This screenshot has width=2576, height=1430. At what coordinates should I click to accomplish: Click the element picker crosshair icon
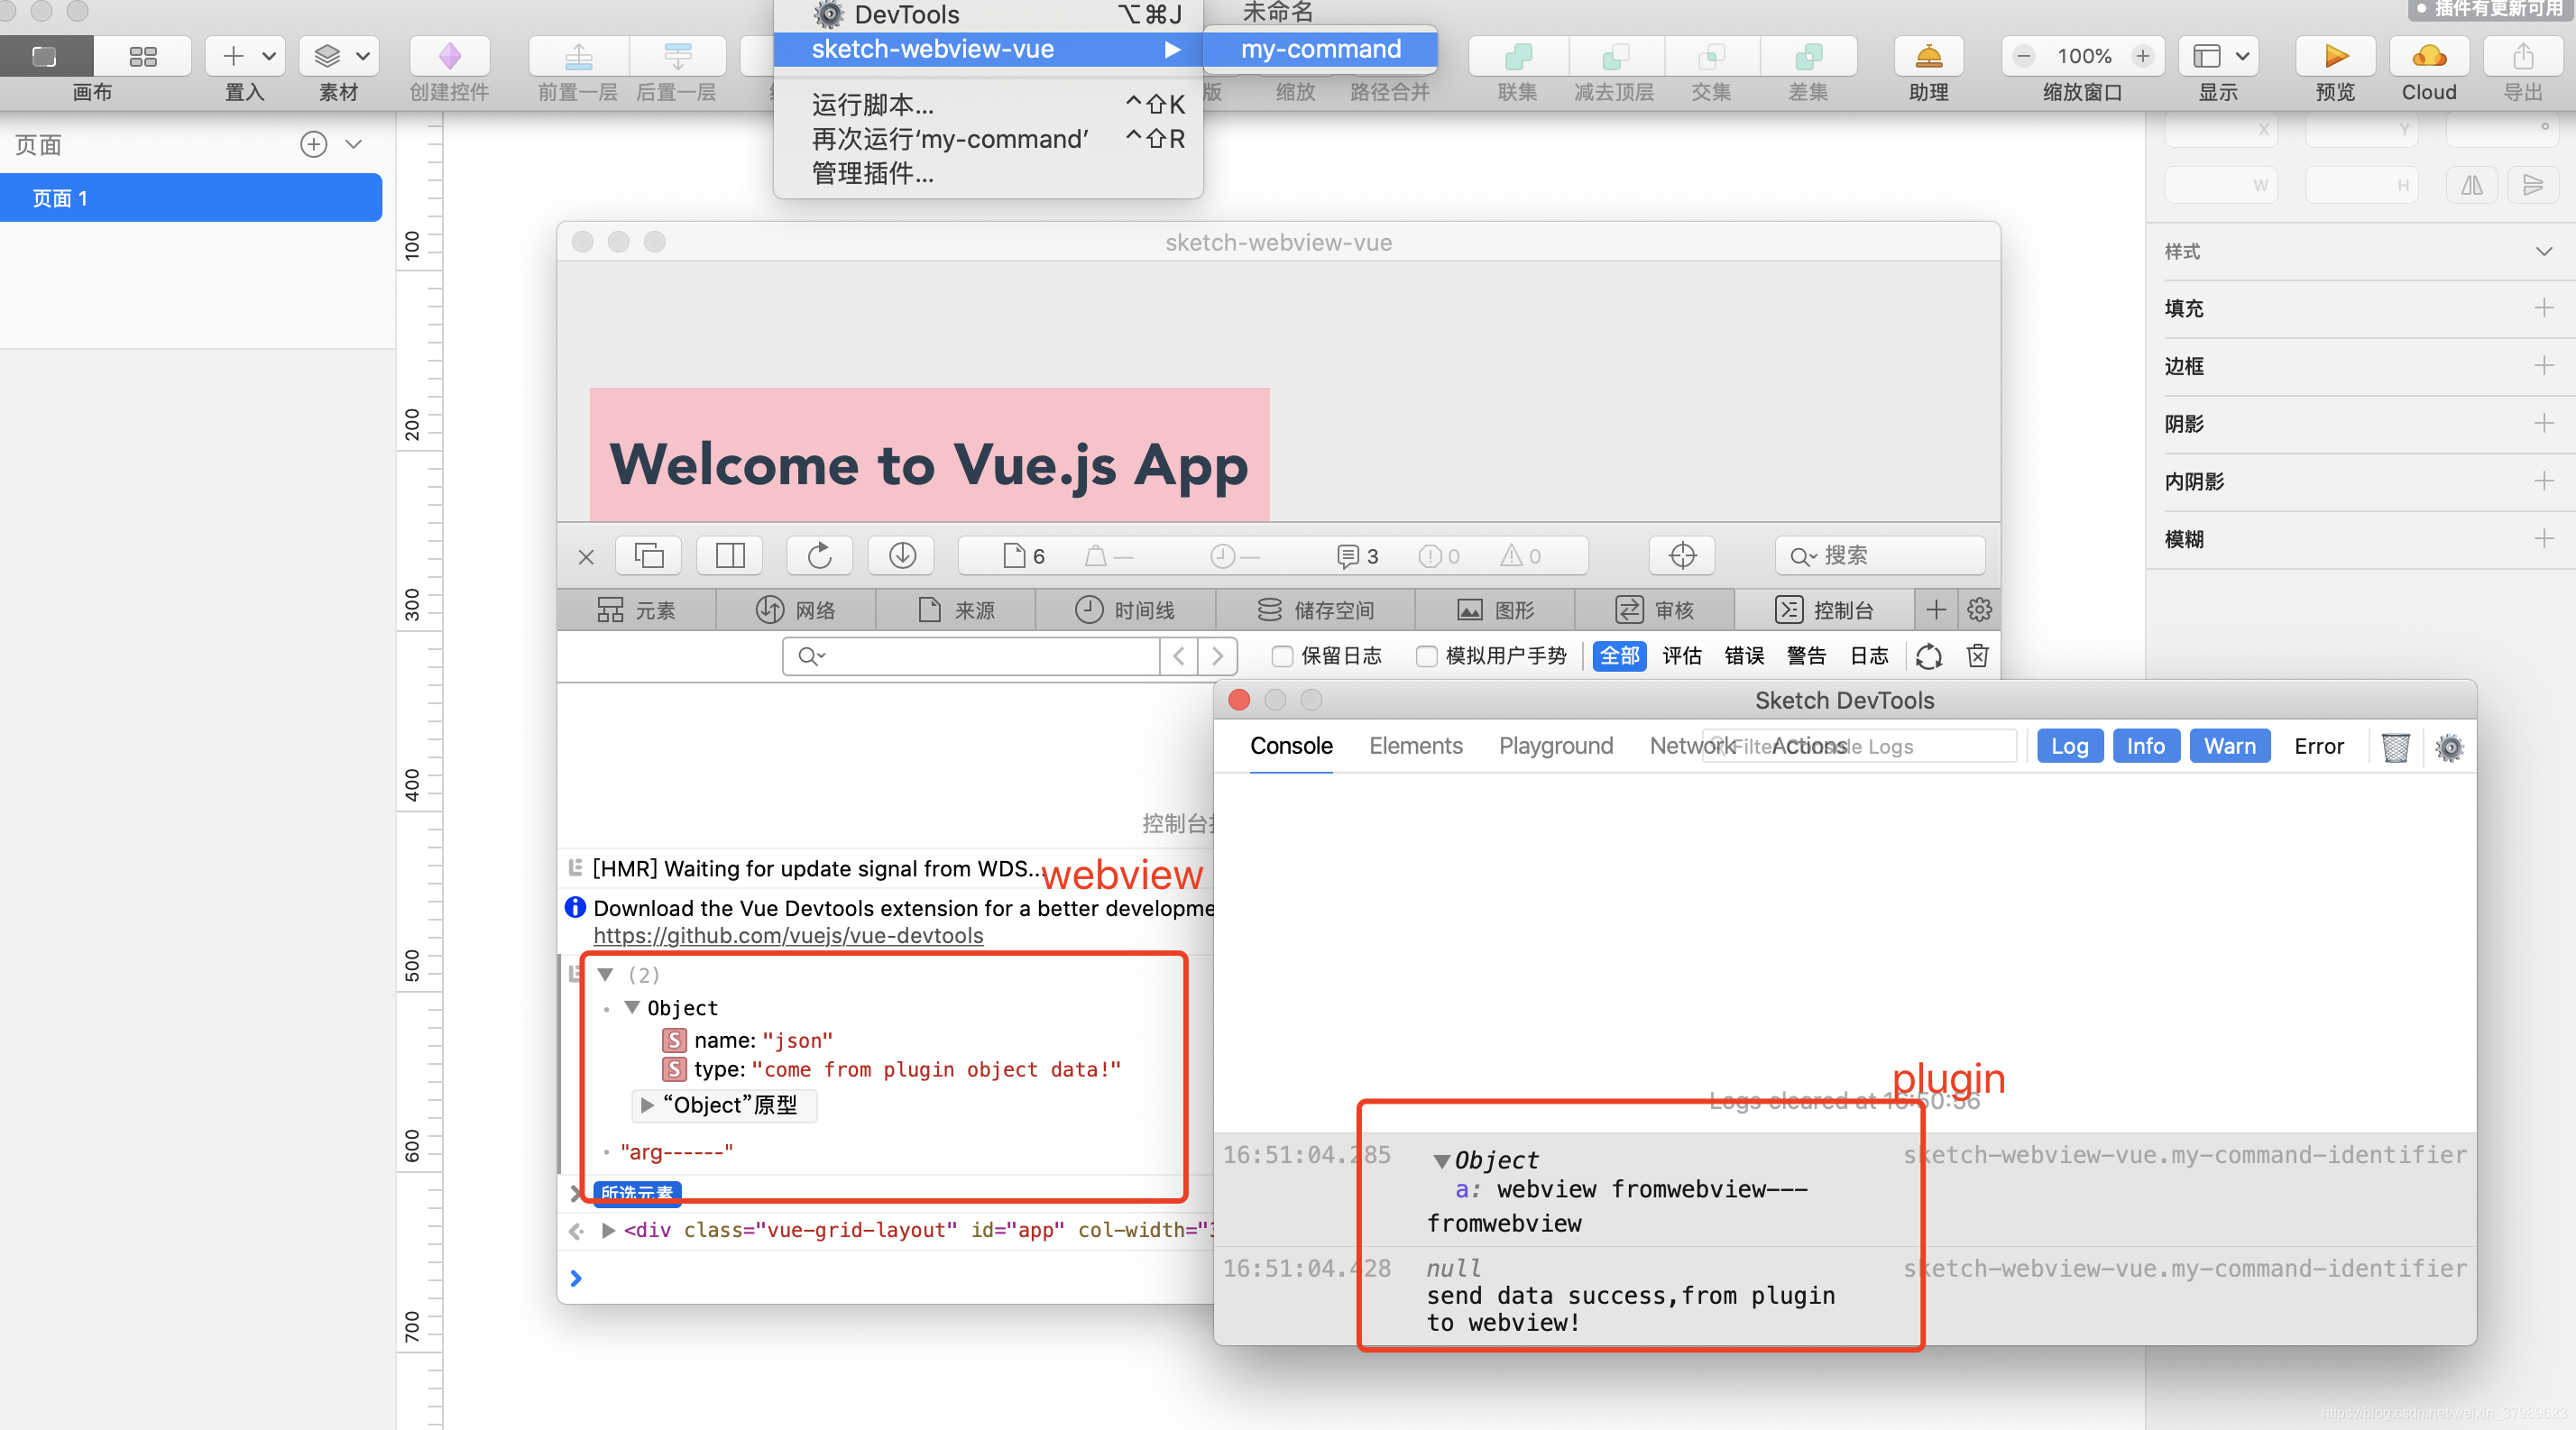click(1682, 555)
